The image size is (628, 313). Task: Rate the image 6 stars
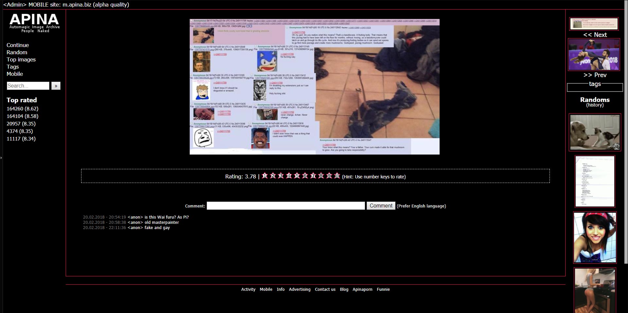(305, 176)
